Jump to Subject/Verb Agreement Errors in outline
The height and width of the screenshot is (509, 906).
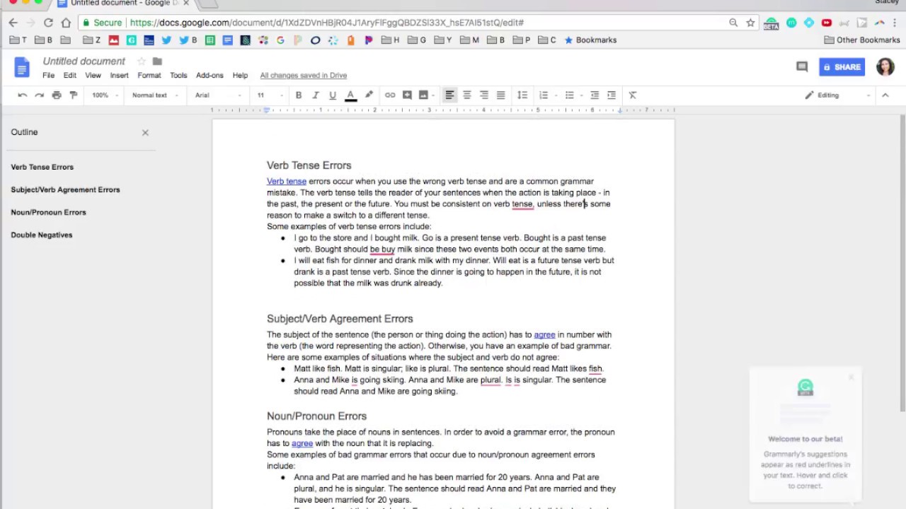[x=65, y=190]
